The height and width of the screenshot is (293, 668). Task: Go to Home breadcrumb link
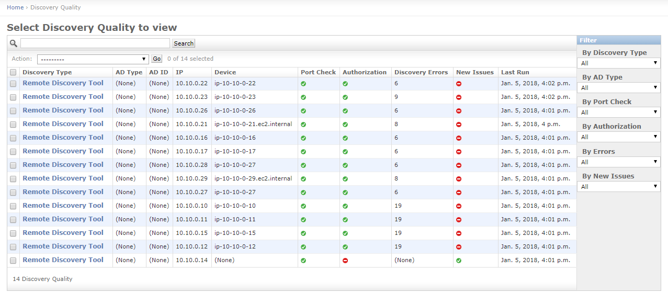coord(15,7)
